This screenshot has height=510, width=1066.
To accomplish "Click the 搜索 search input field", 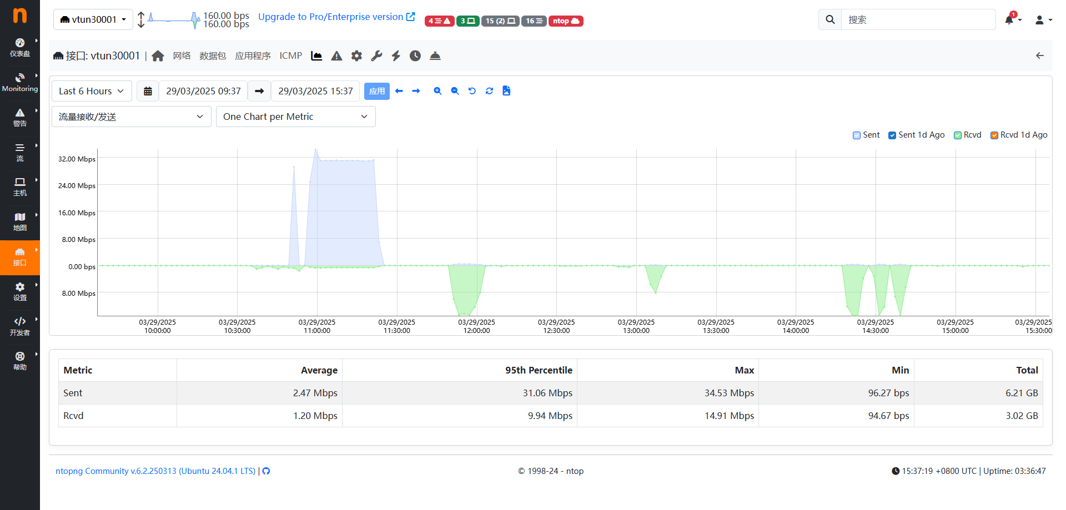I will tap(918, 19).
